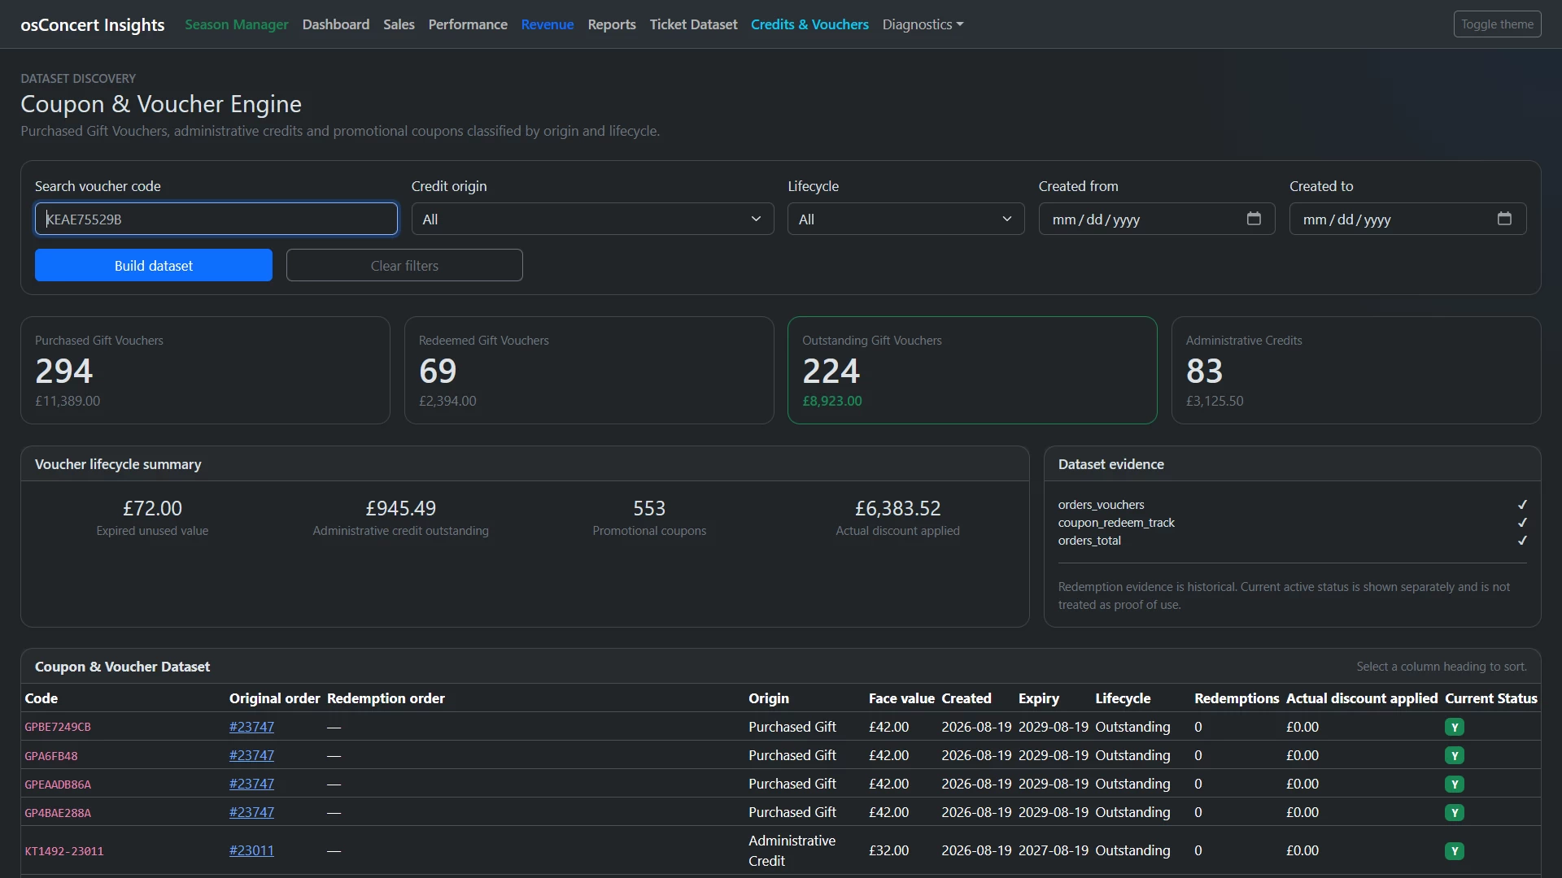Toggle the page theme
1562x878 pixels.
pos(1497,24)
